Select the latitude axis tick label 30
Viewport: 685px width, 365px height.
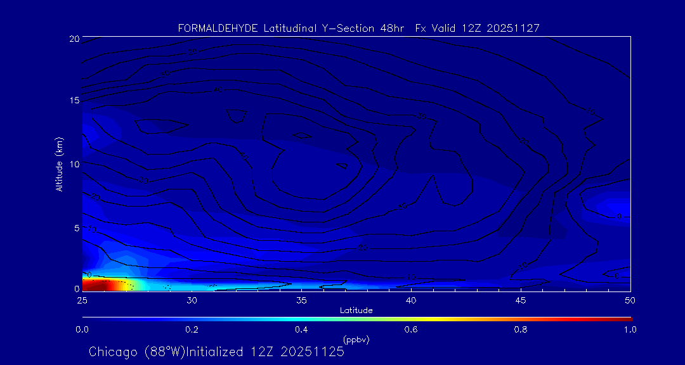(x=192, y=300)
